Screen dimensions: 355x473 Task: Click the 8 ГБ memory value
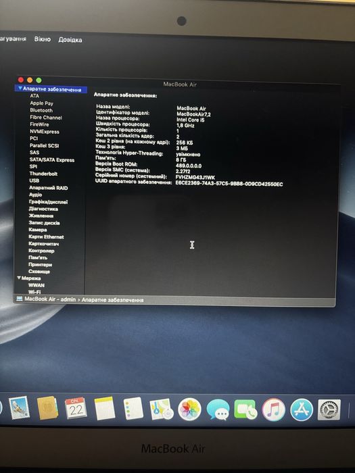tap(181, 160)
